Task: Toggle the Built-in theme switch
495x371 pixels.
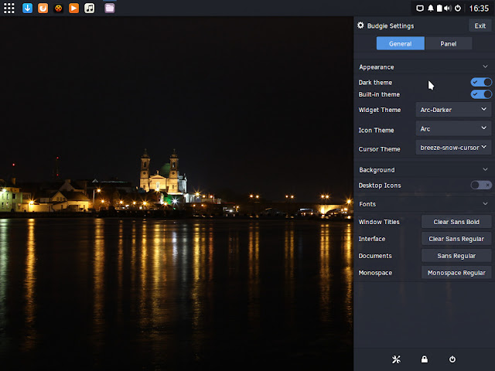Action: (481, 94)
